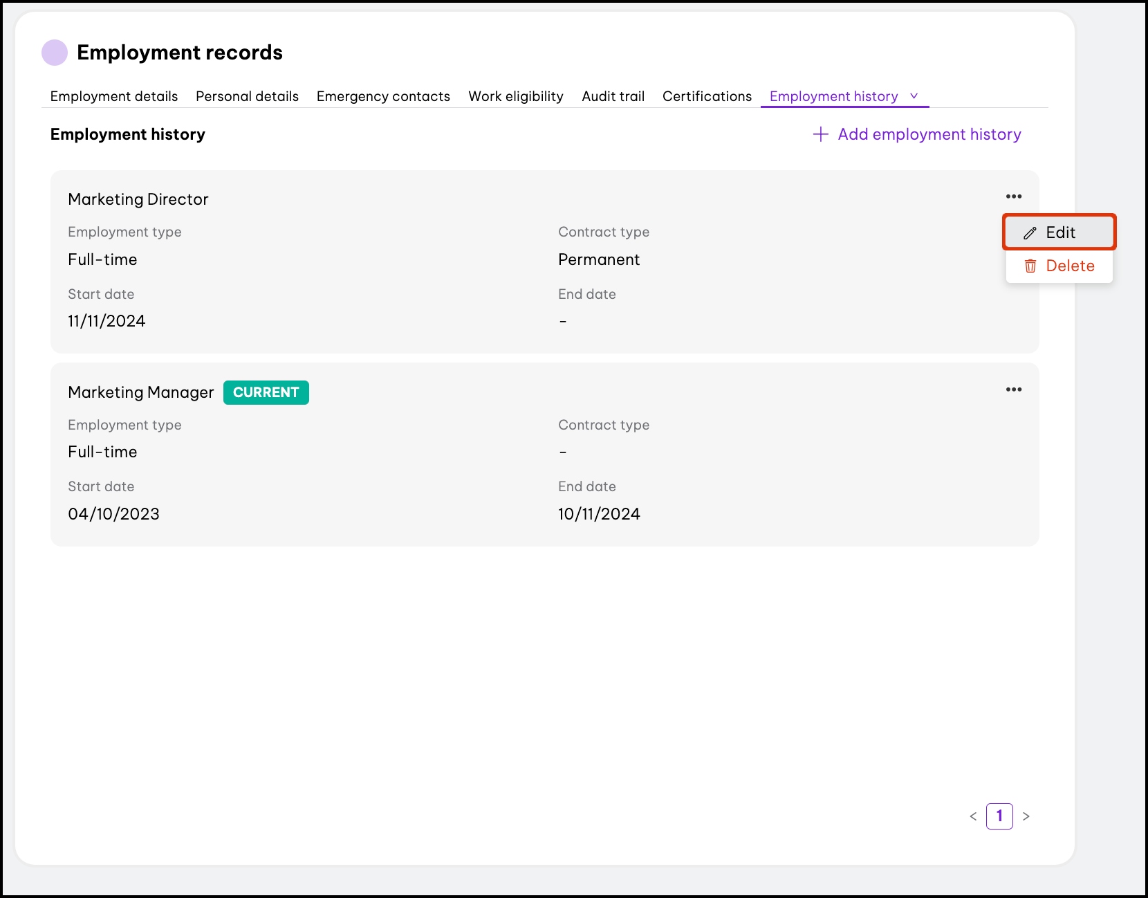Click the purple circle avatar icon

coord(55,53)
